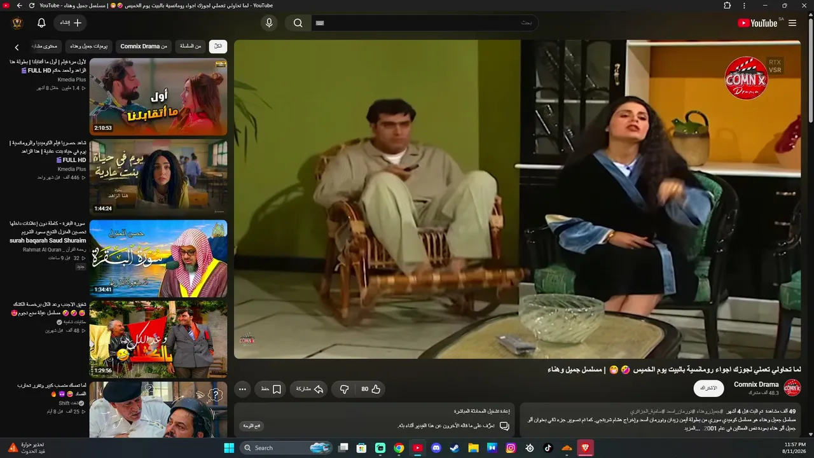Show more filter chips with arrow

17,46
